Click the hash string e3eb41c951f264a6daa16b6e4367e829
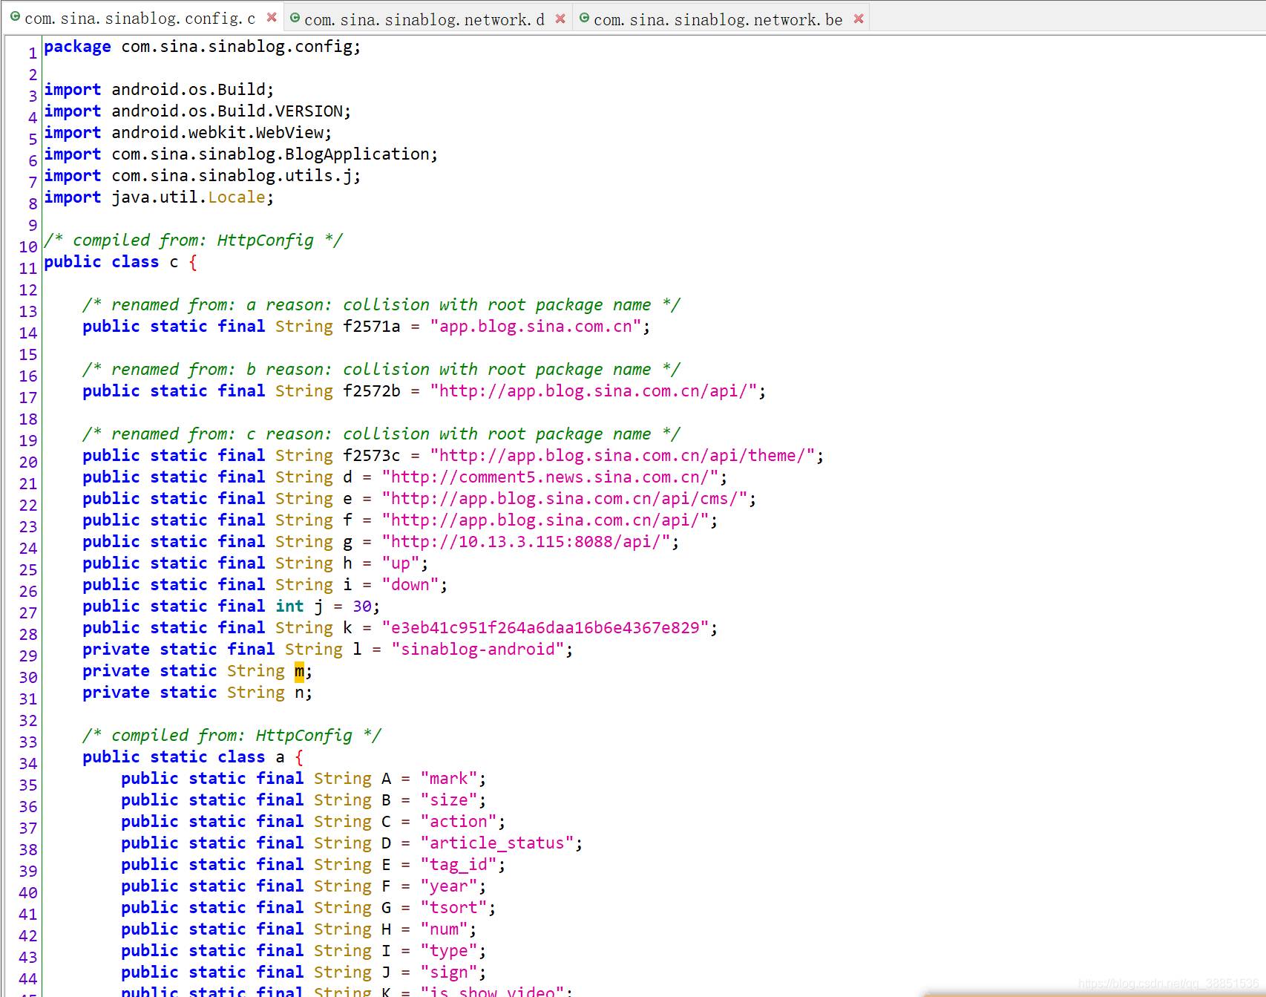Image resolution: width=1266 pixels, height=997 pixels. coord(545,628)
